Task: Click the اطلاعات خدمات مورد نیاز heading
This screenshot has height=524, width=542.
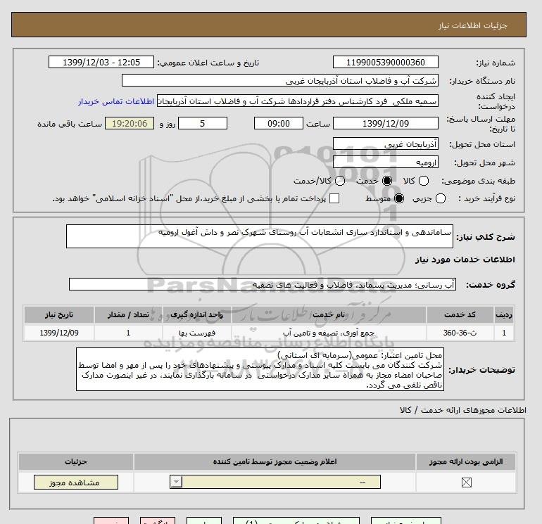Action: pos(465,260)
